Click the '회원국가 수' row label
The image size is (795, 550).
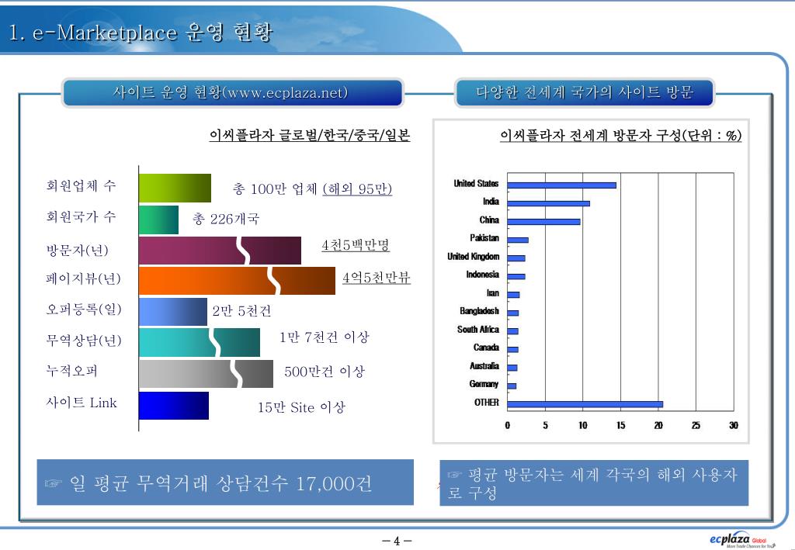pyautogui.click(x=81, y=216)
